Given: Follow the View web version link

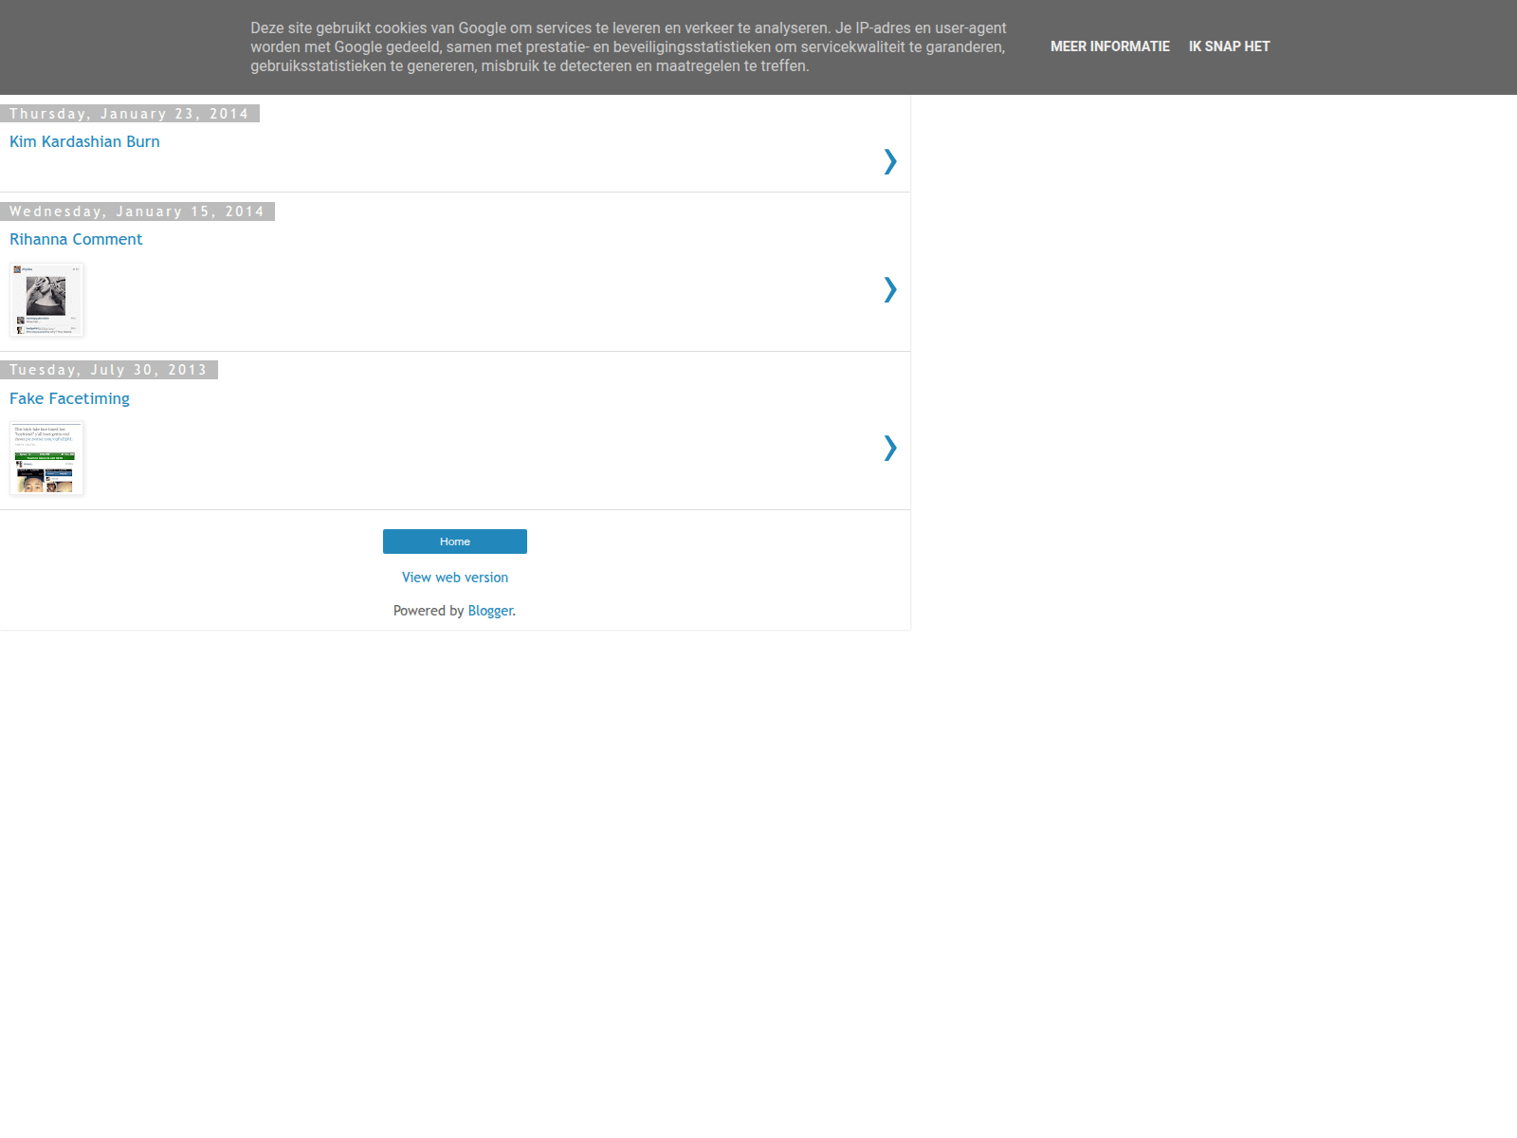Looking at the screenshot, I should pos(455,578).
